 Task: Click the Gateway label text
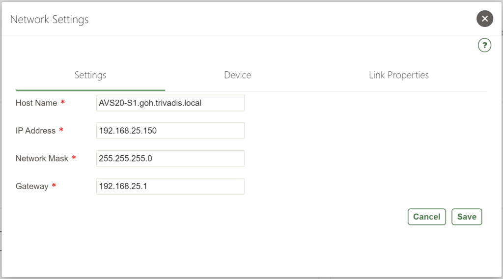coord(32,186)
